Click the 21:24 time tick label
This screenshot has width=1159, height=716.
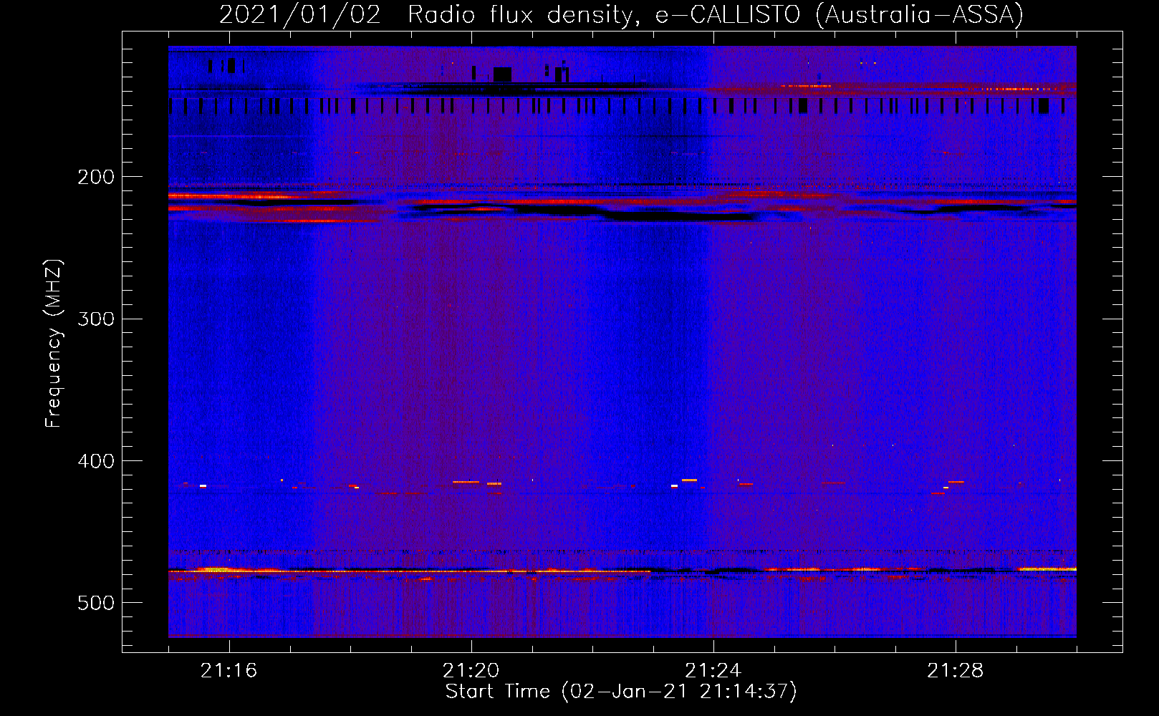pos(713,671)
